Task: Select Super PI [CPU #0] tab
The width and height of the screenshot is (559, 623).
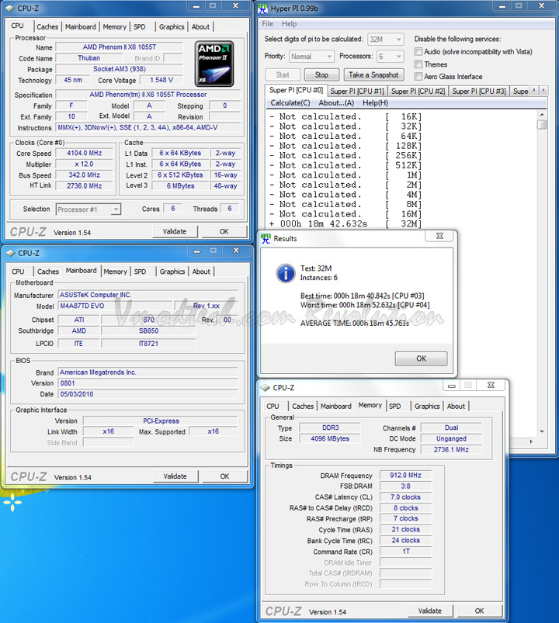Action: (x=296, y=90)
